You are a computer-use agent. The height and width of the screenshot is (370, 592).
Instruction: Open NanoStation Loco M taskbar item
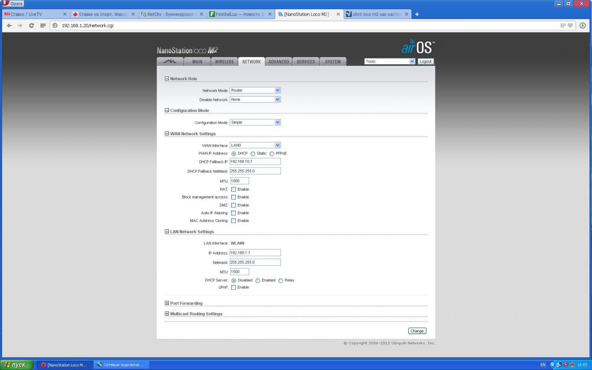click(65, 365)
